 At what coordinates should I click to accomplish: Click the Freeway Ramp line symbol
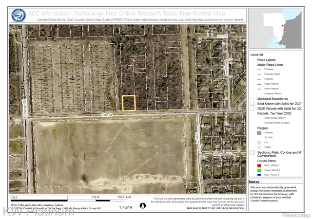(259, 74)
